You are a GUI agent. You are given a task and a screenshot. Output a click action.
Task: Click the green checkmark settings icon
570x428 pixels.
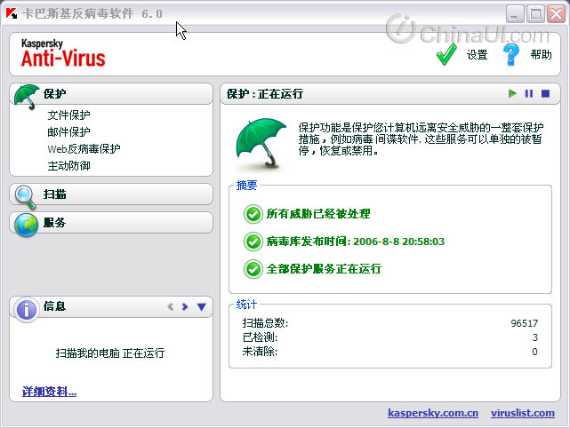point(446,54)
